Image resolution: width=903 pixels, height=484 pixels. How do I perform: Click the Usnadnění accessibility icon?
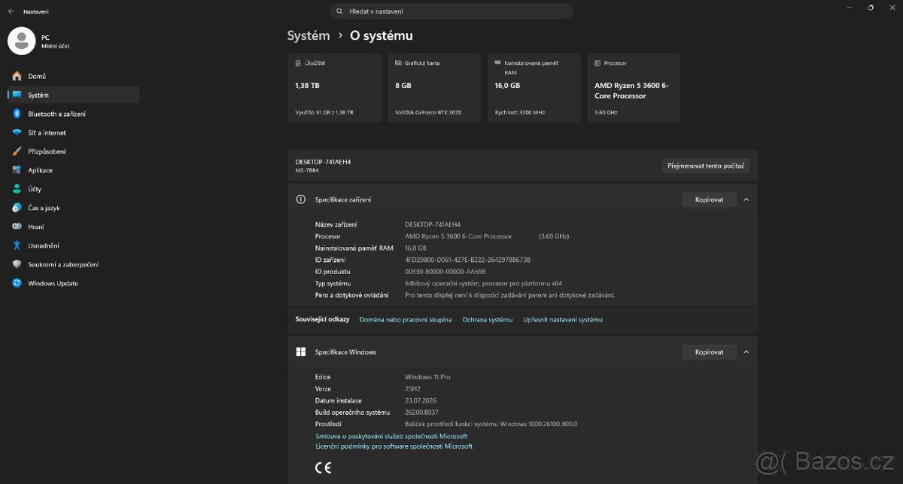(x=17, y=245)
